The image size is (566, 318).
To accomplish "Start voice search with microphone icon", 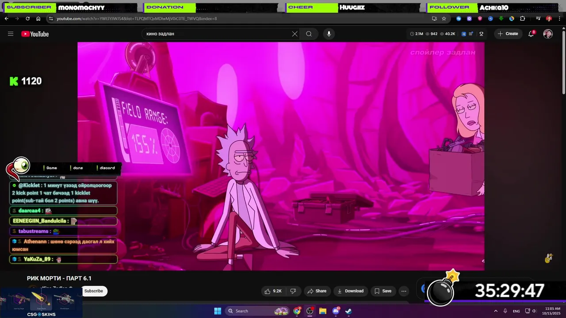I will tap(329, 34).
